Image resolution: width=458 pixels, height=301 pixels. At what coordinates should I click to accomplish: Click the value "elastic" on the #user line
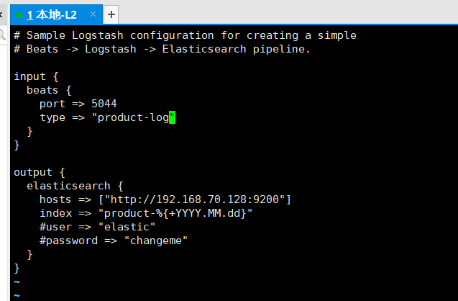coord(127,227)
